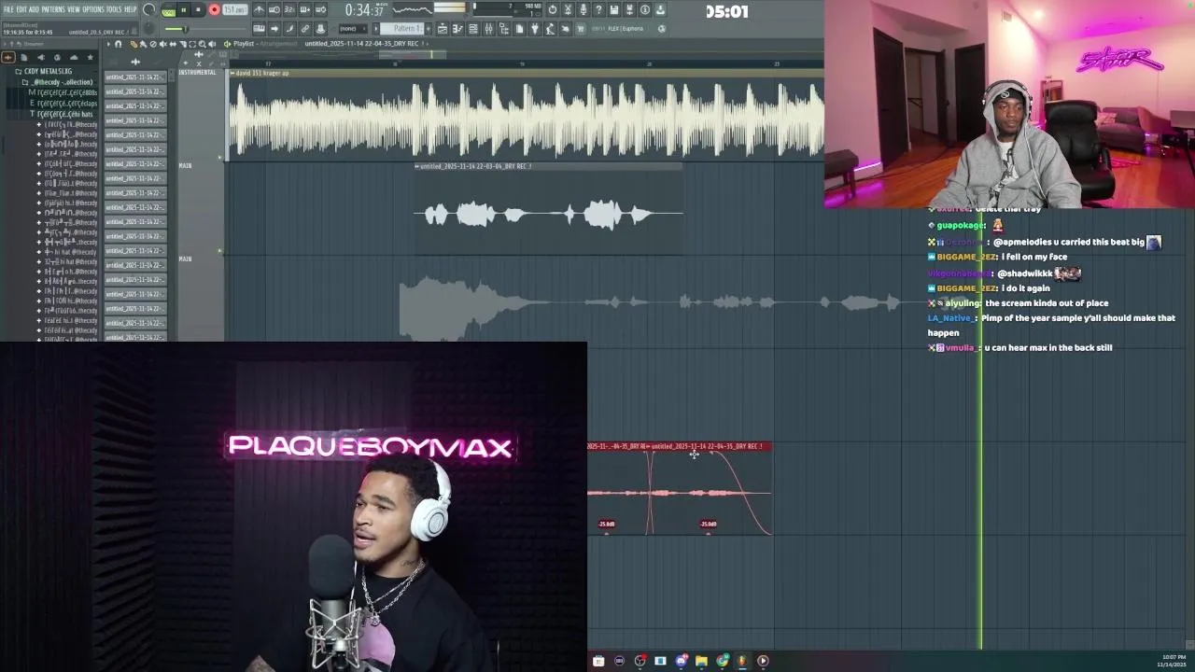This screenshot has width=1195, height=672.
Task: Click the info project icon
Action: [x=645, y=9]
